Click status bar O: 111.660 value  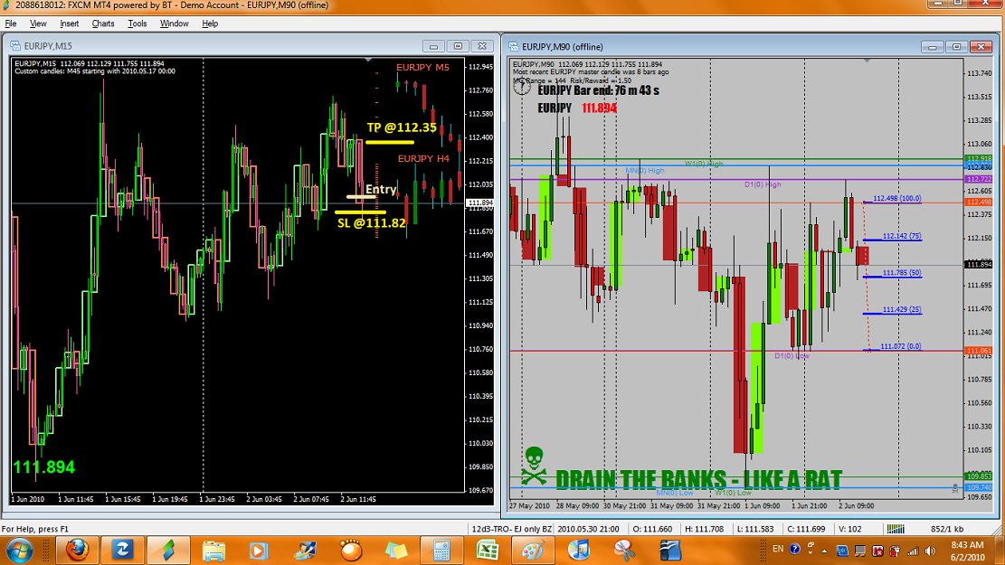click(652, 529)
